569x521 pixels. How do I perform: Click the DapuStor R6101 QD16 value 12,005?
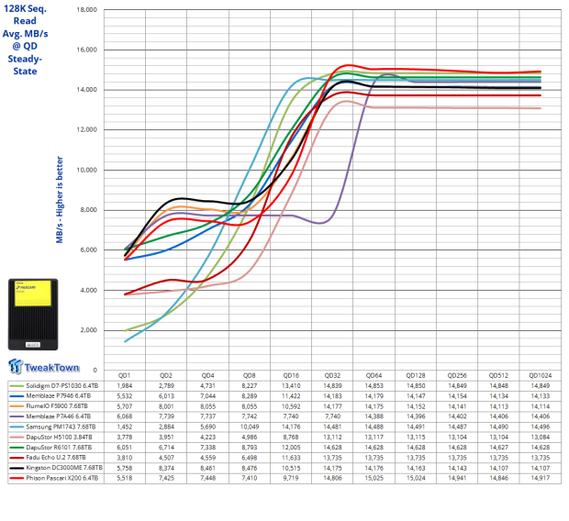point(291,447)
